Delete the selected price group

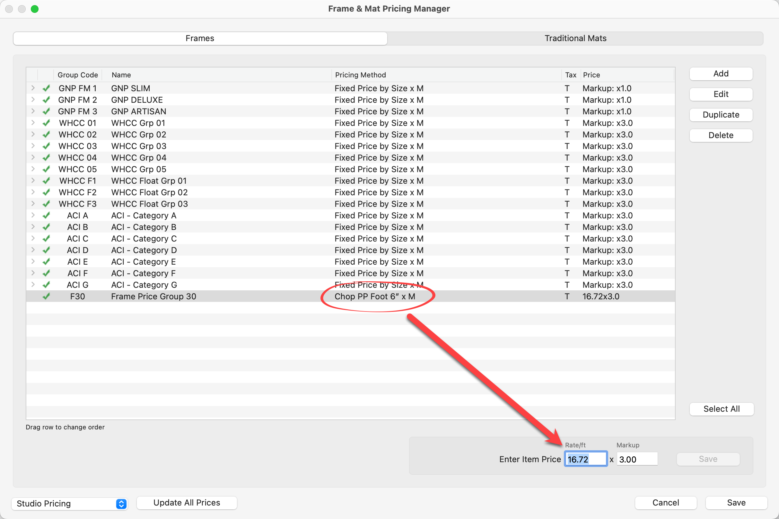(x=721, y=136)
